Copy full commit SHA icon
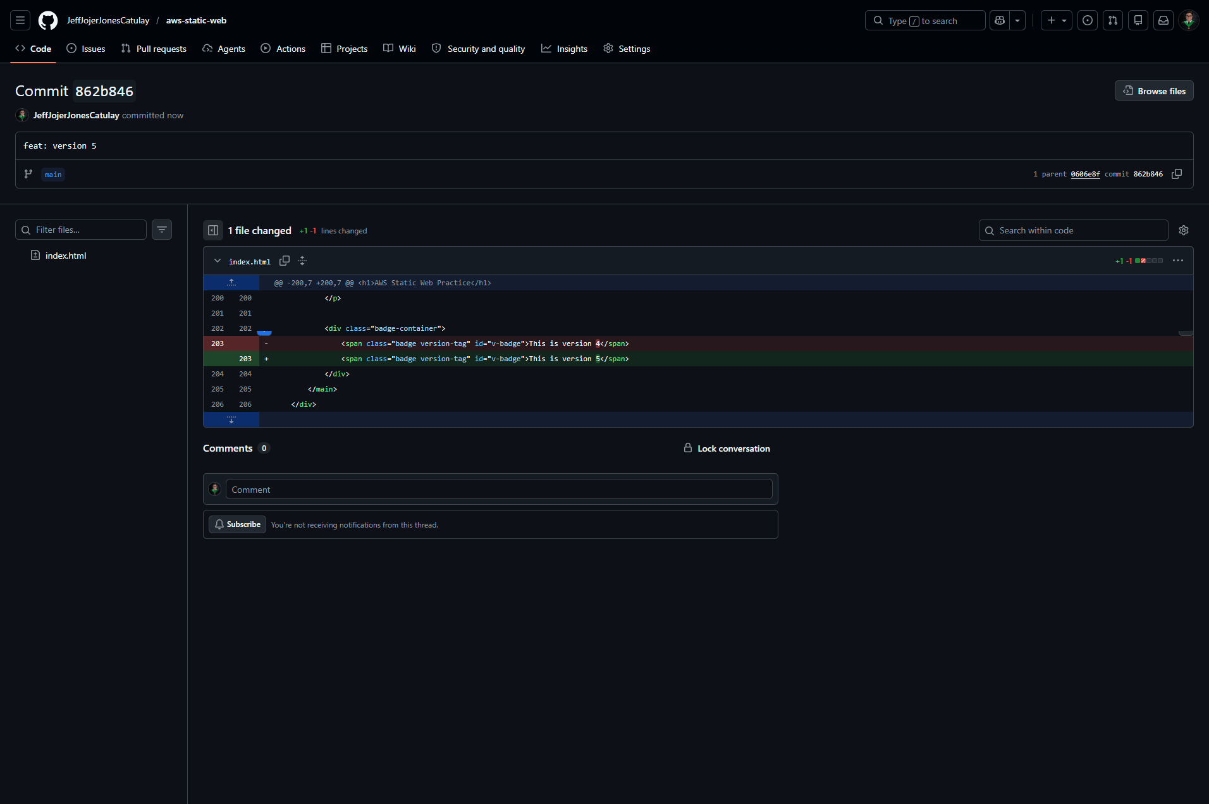This screenshot has width=1209, height=804. click(1177, 174)
